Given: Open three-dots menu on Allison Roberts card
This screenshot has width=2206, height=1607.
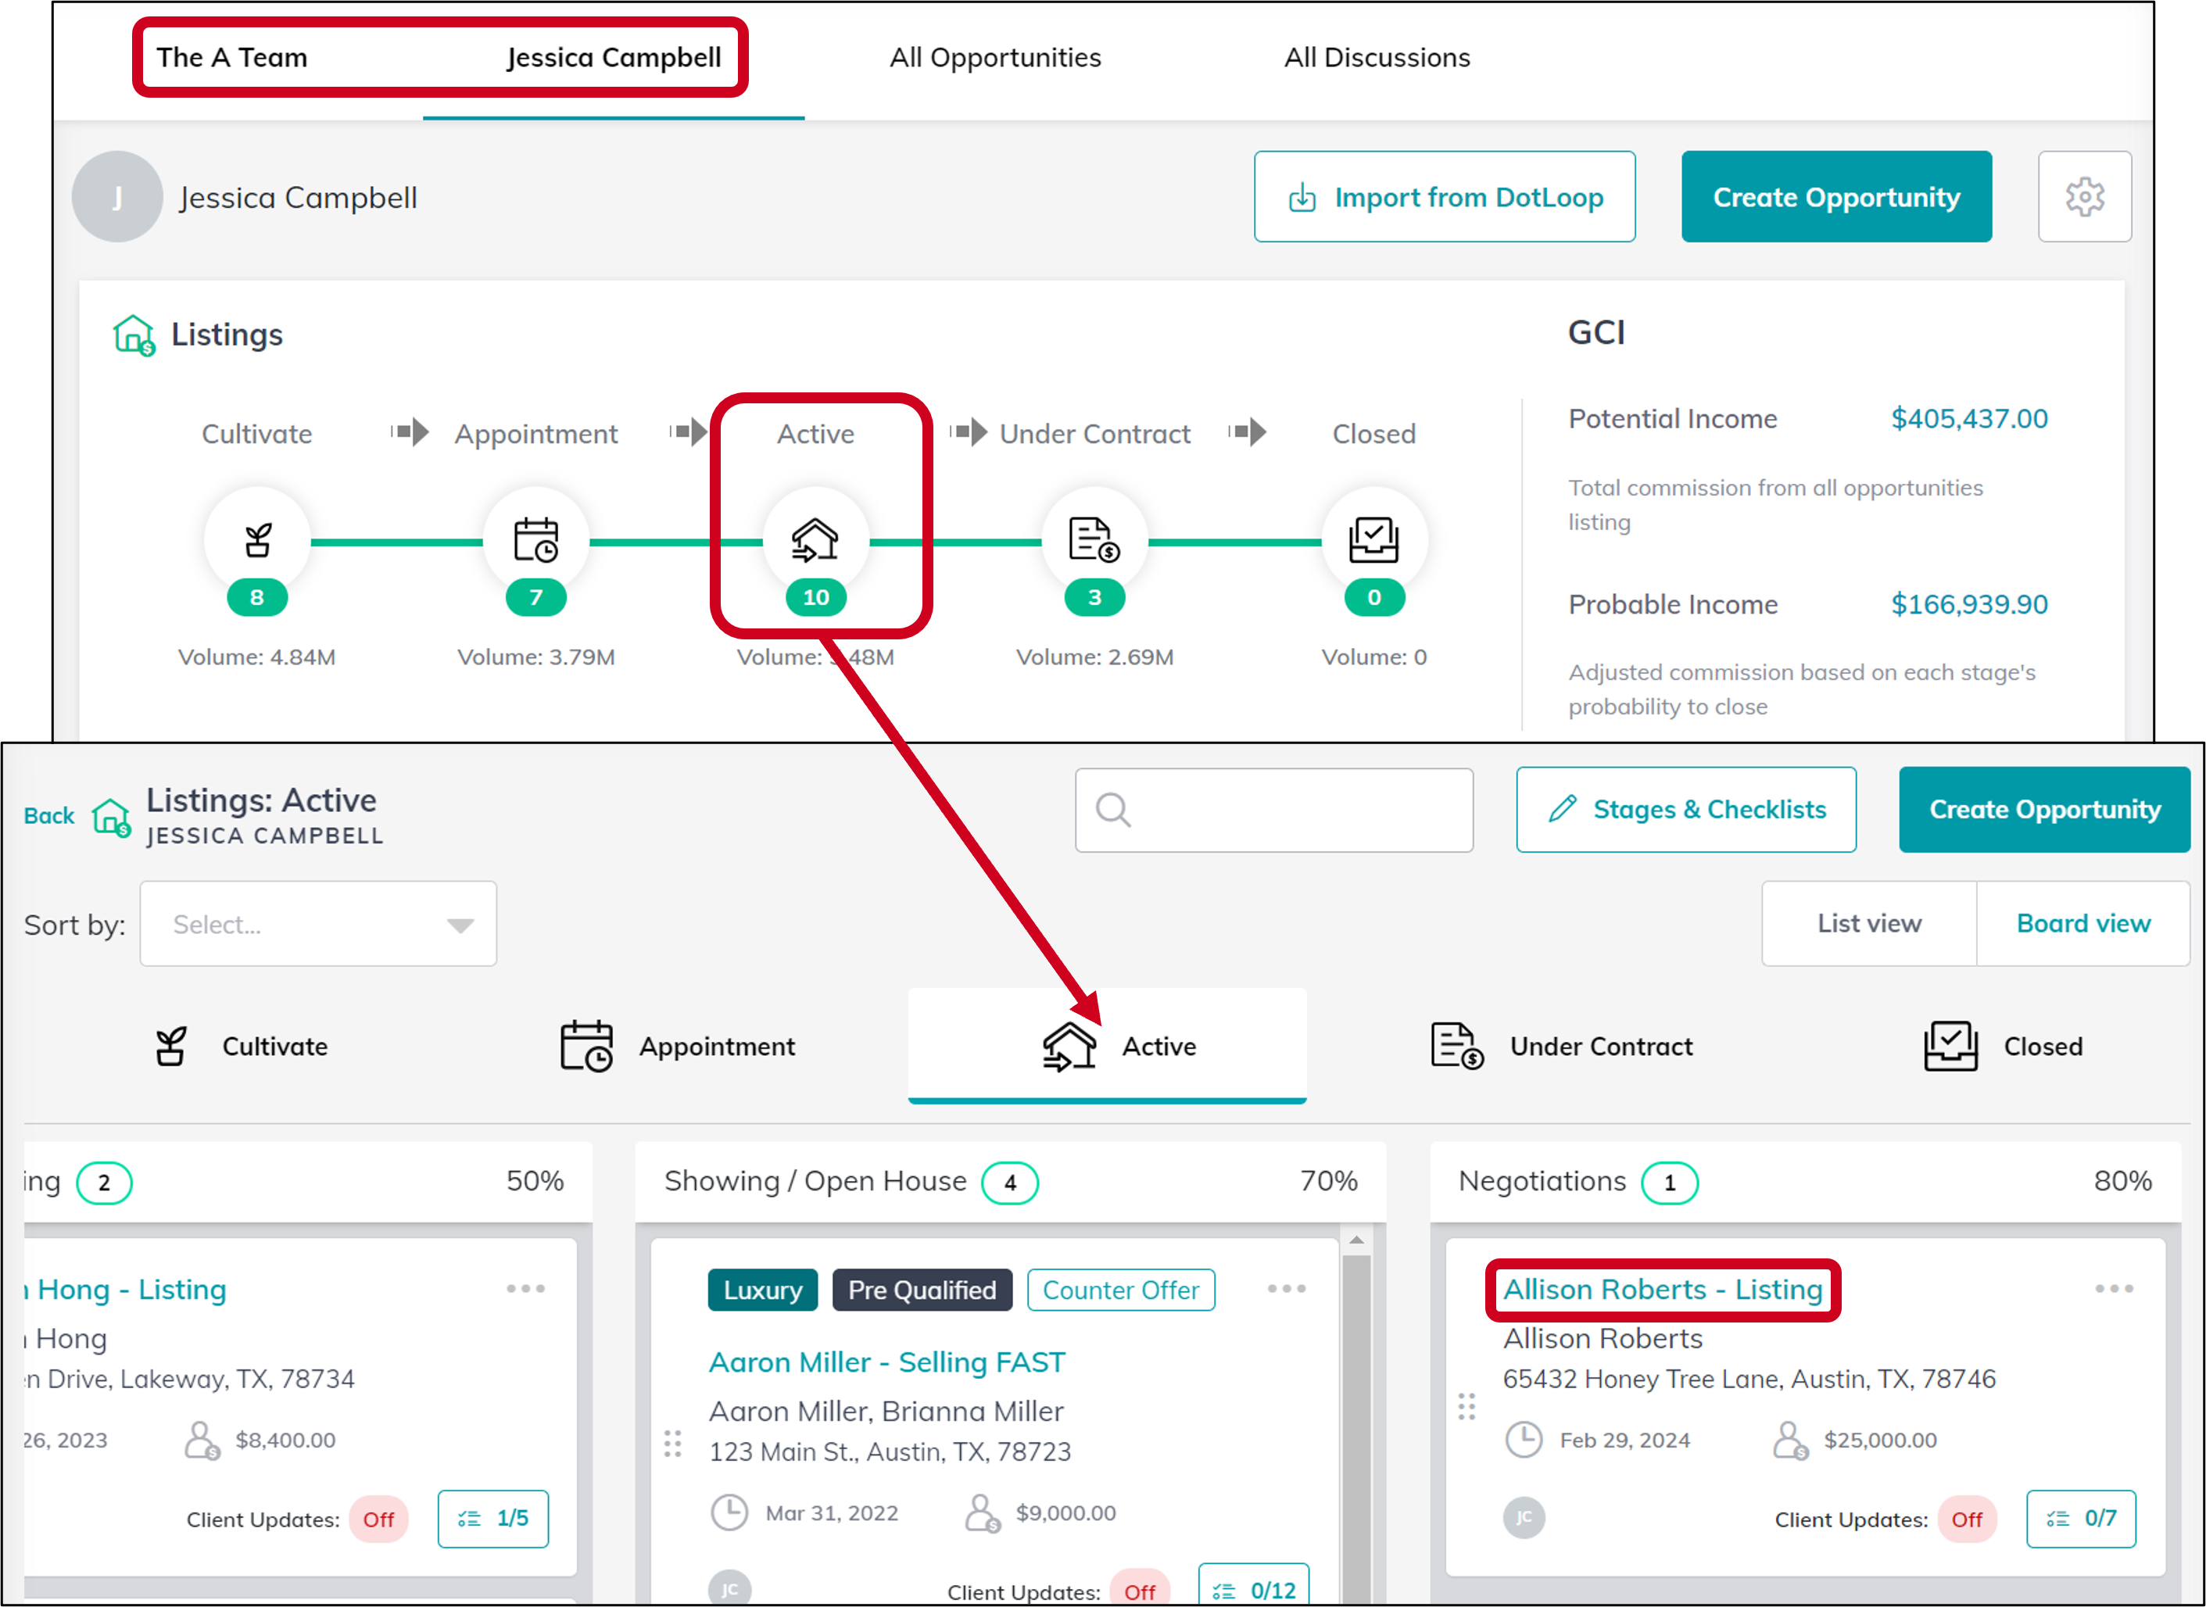Looking at the screenshot, I should (2114, 1289).
